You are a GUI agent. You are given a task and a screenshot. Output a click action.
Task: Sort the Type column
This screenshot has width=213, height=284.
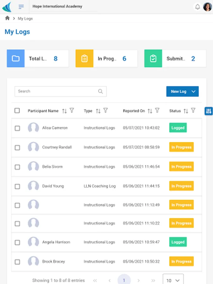98,111
